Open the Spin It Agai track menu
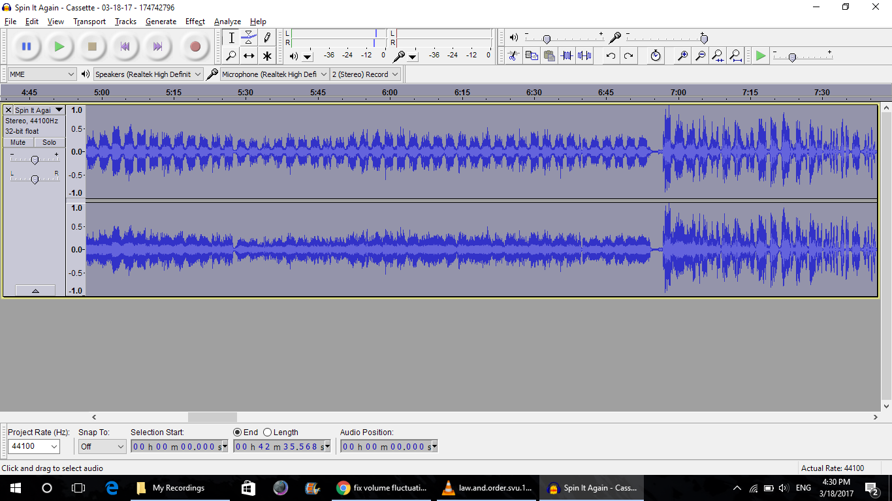 click(x=39, y=110)
